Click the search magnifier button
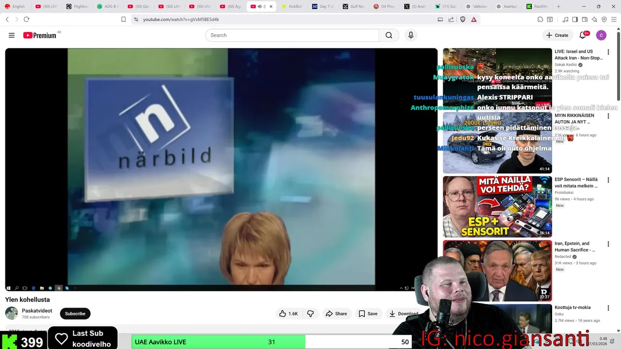The image size is (621, 349). 389,35
